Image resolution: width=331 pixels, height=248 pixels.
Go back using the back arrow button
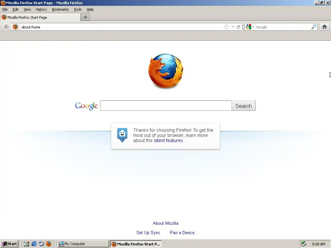(x=6, y=27)
